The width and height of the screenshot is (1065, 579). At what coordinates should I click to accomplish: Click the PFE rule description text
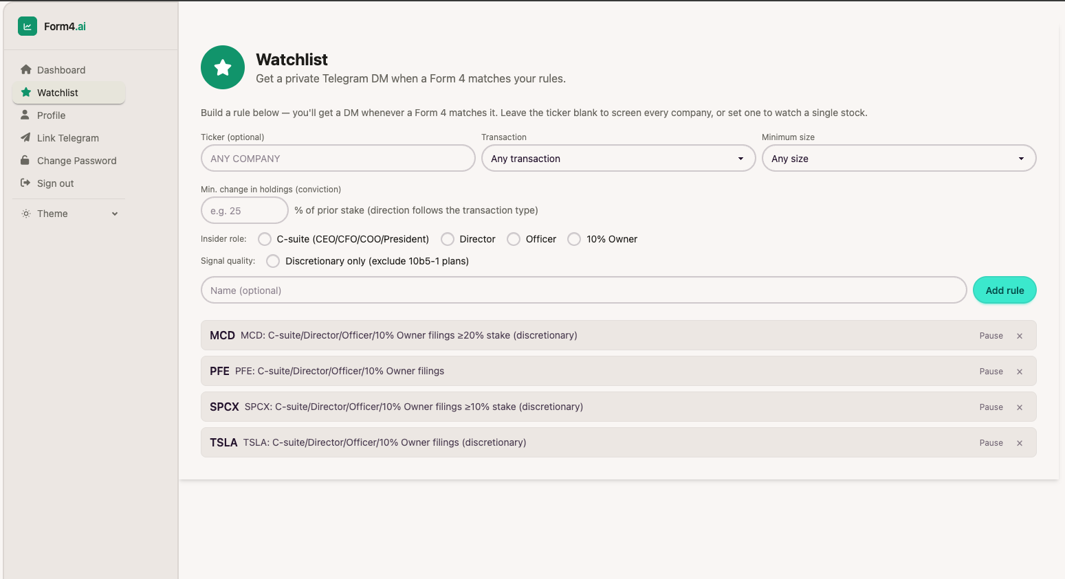point(339,371)
